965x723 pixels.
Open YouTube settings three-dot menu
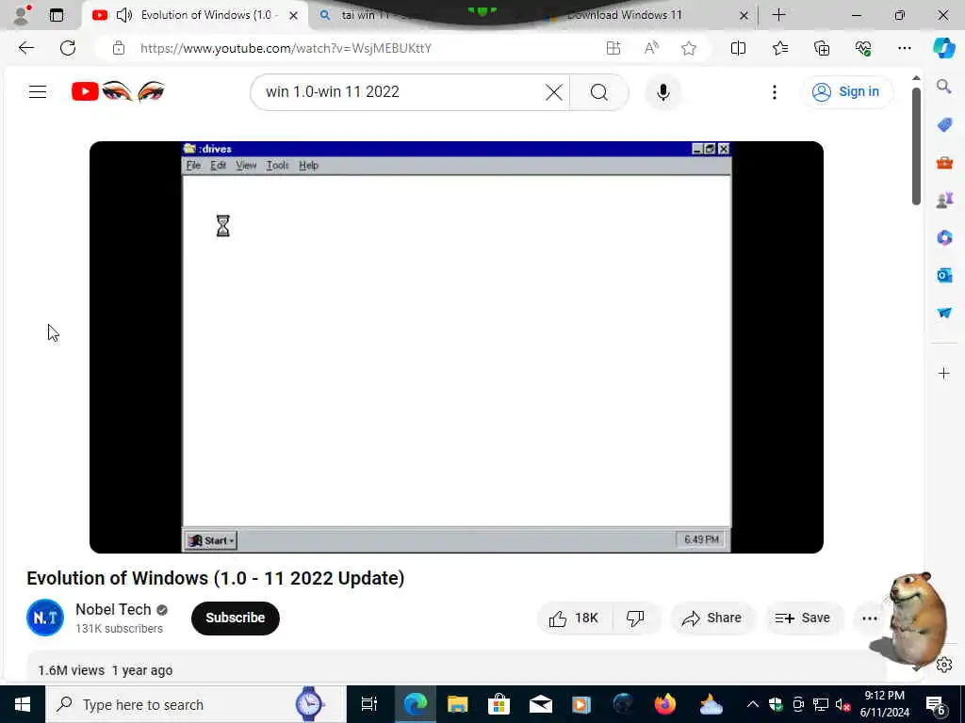click(x=775, y=92)
